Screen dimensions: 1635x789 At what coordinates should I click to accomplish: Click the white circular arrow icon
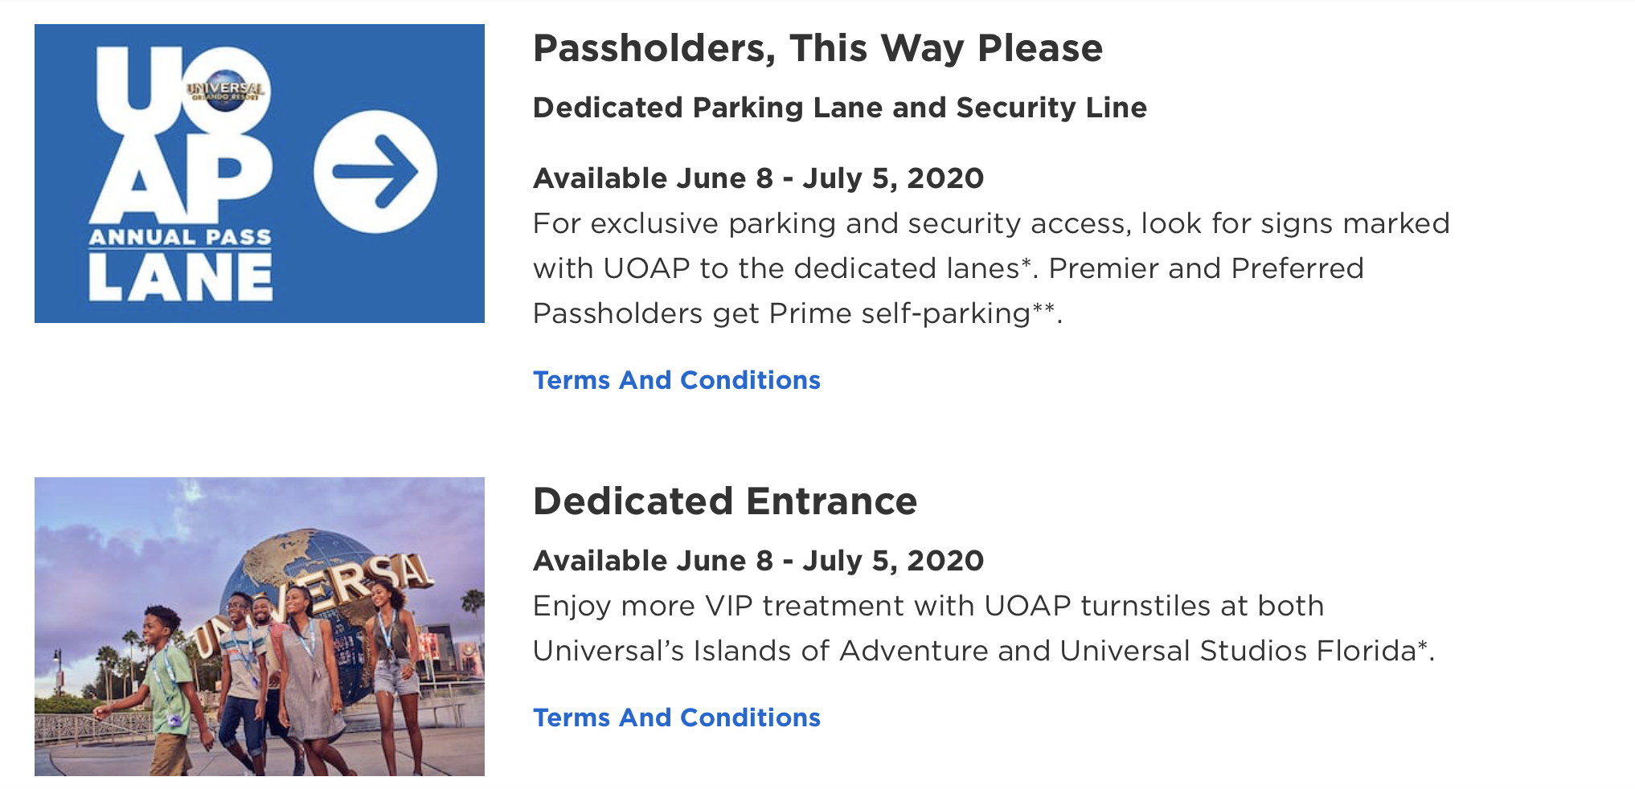pyautogui.click(x=375, y=172)
